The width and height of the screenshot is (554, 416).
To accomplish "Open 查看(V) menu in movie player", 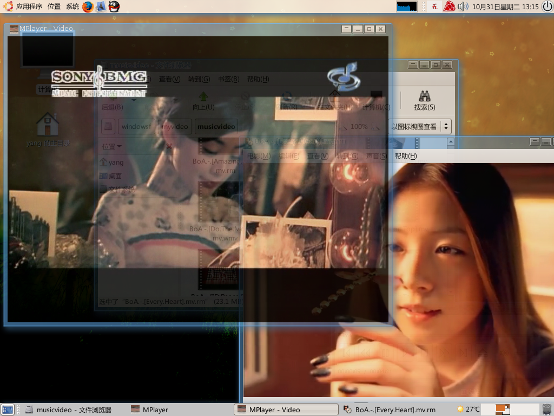I will click(318, 156).
